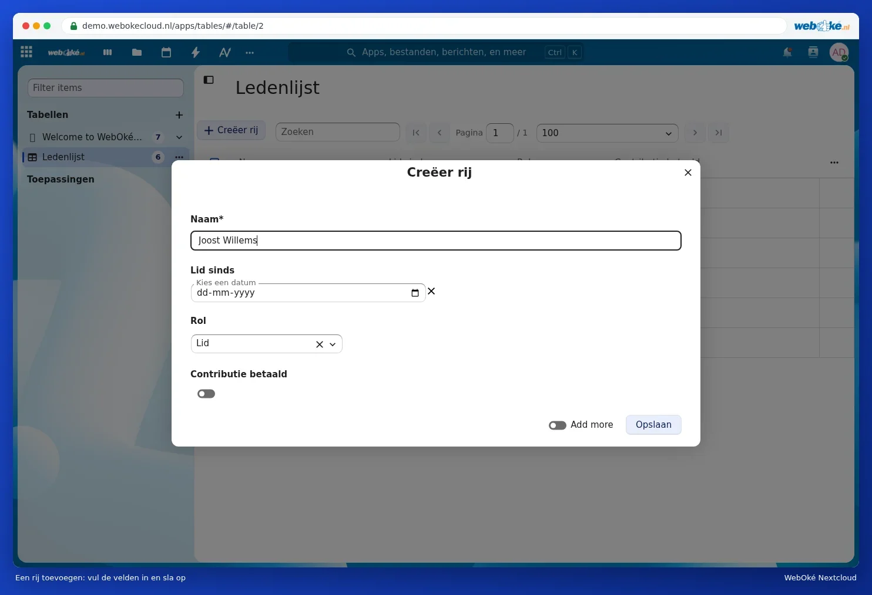Open the notifications bell
The image size is (872, 595).
(787, 52)
